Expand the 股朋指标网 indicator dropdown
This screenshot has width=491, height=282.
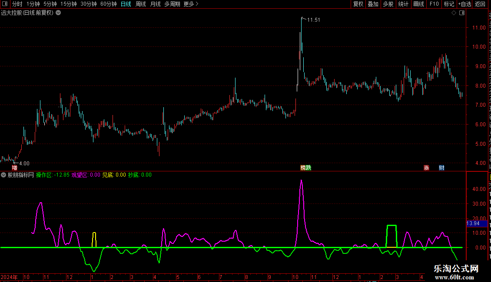[3, 175]
